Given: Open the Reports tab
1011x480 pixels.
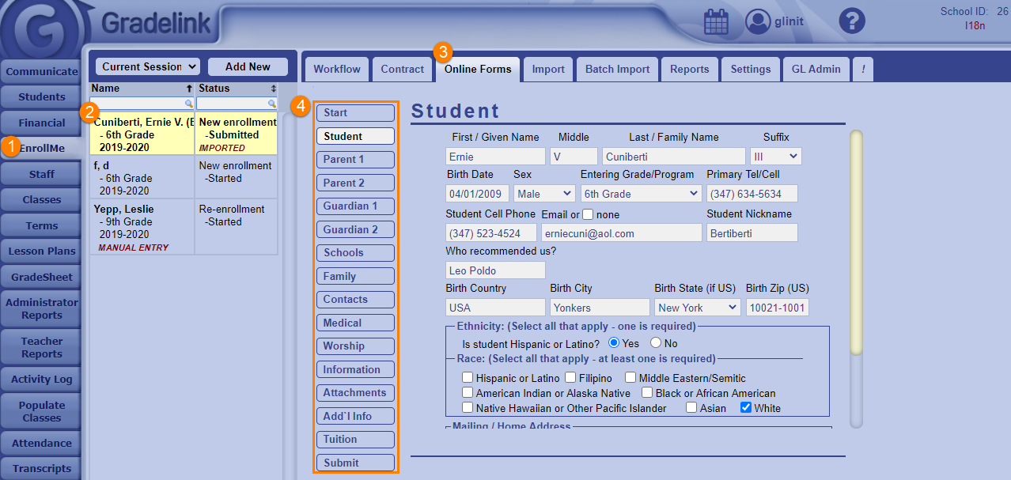Looking at the screenshot, I should click(689, 69).
